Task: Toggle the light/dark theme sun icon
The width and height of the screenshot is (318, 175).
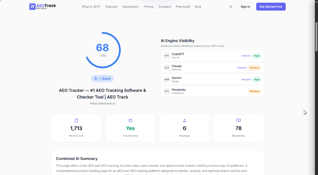Action: pos(231,7)
